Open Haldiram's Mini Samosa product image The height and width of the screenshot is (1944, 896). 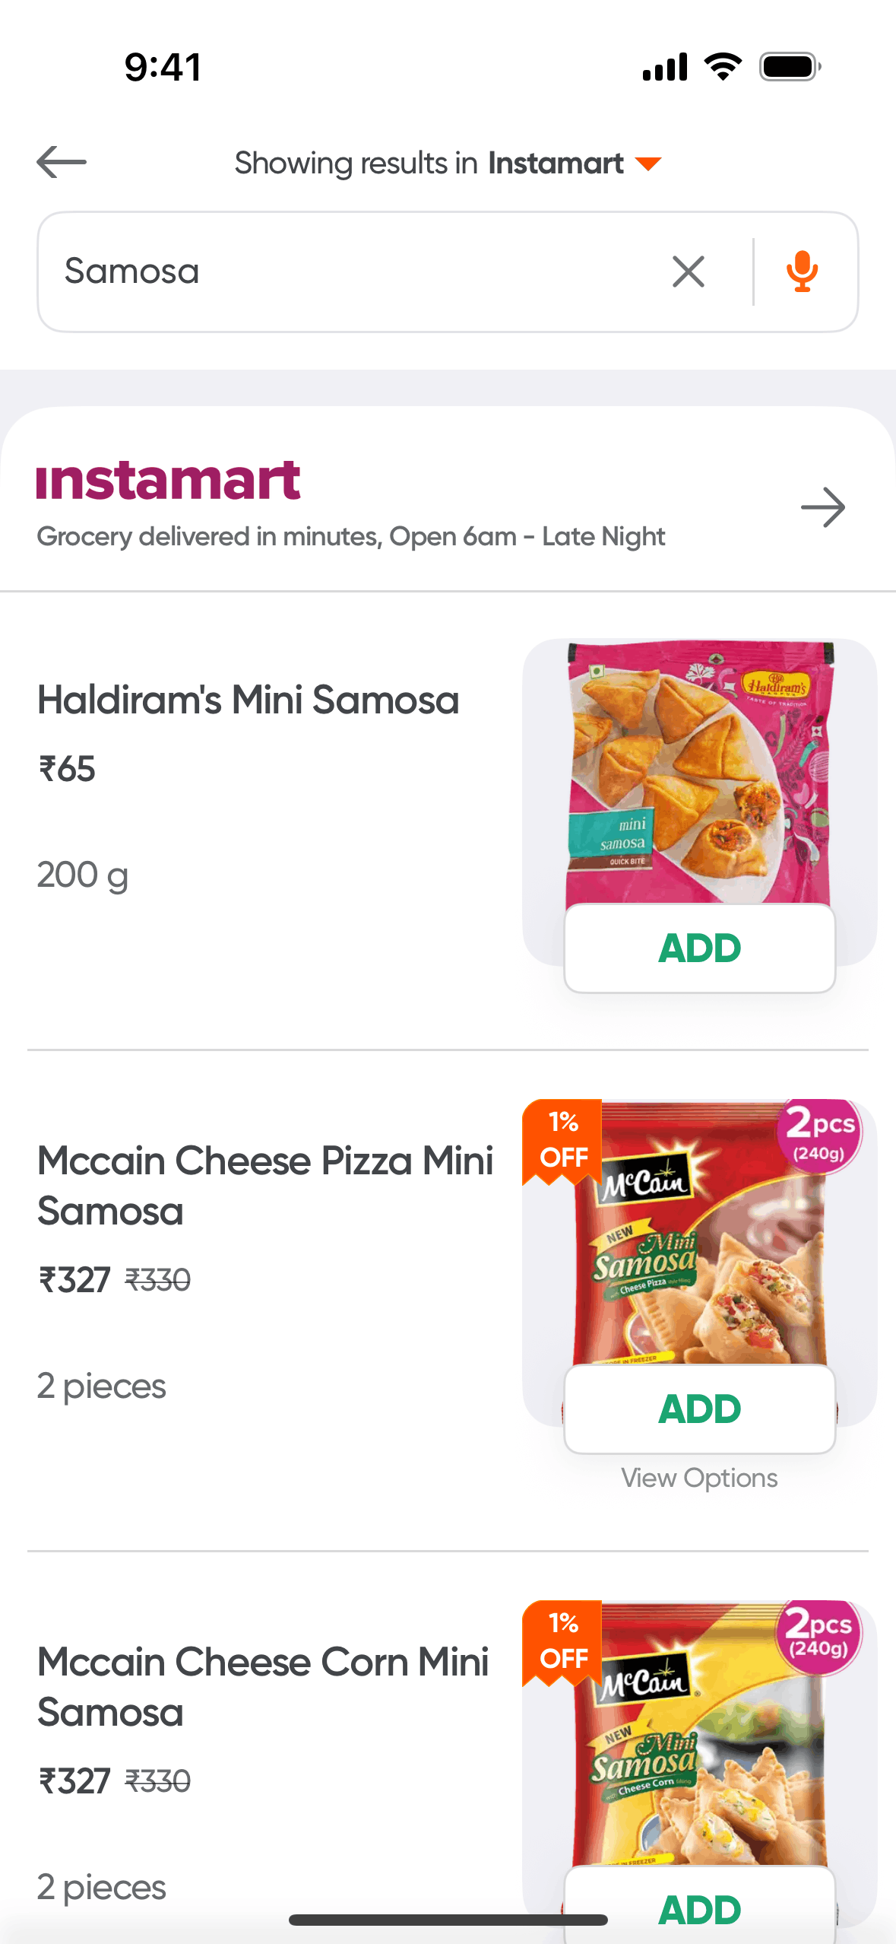(699, 772)
